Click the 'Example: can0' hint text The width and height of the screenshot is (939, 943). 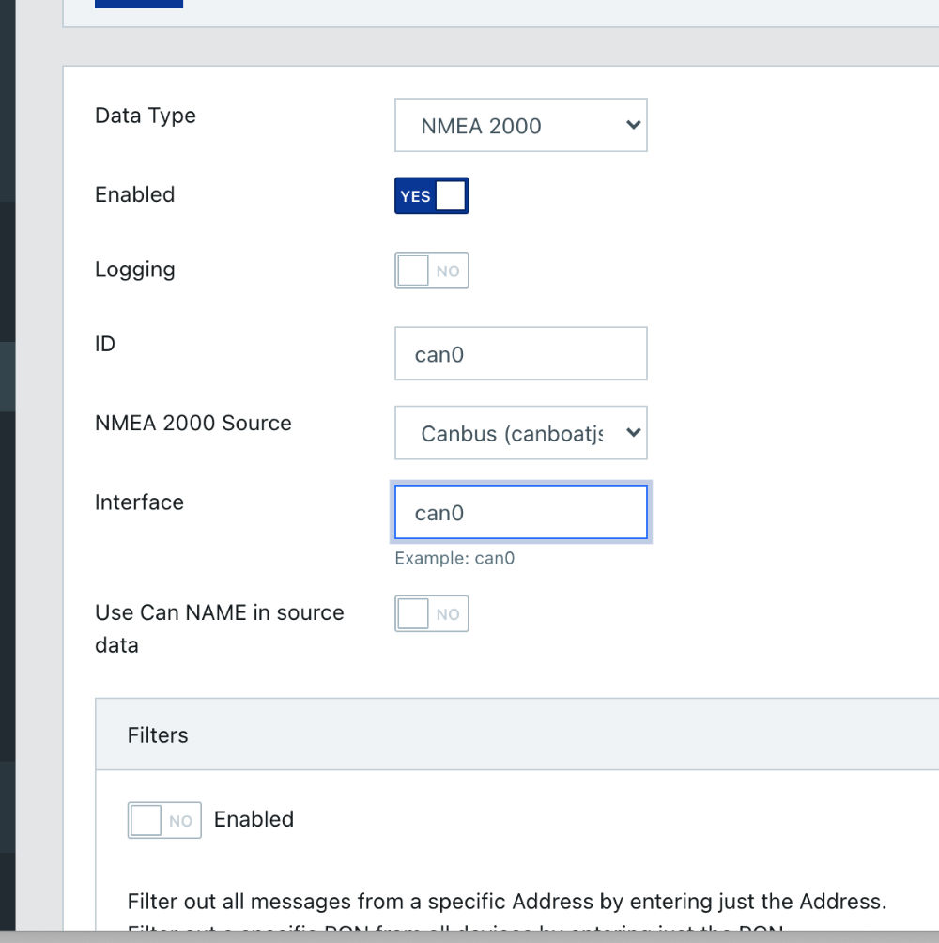coord(454,559)
